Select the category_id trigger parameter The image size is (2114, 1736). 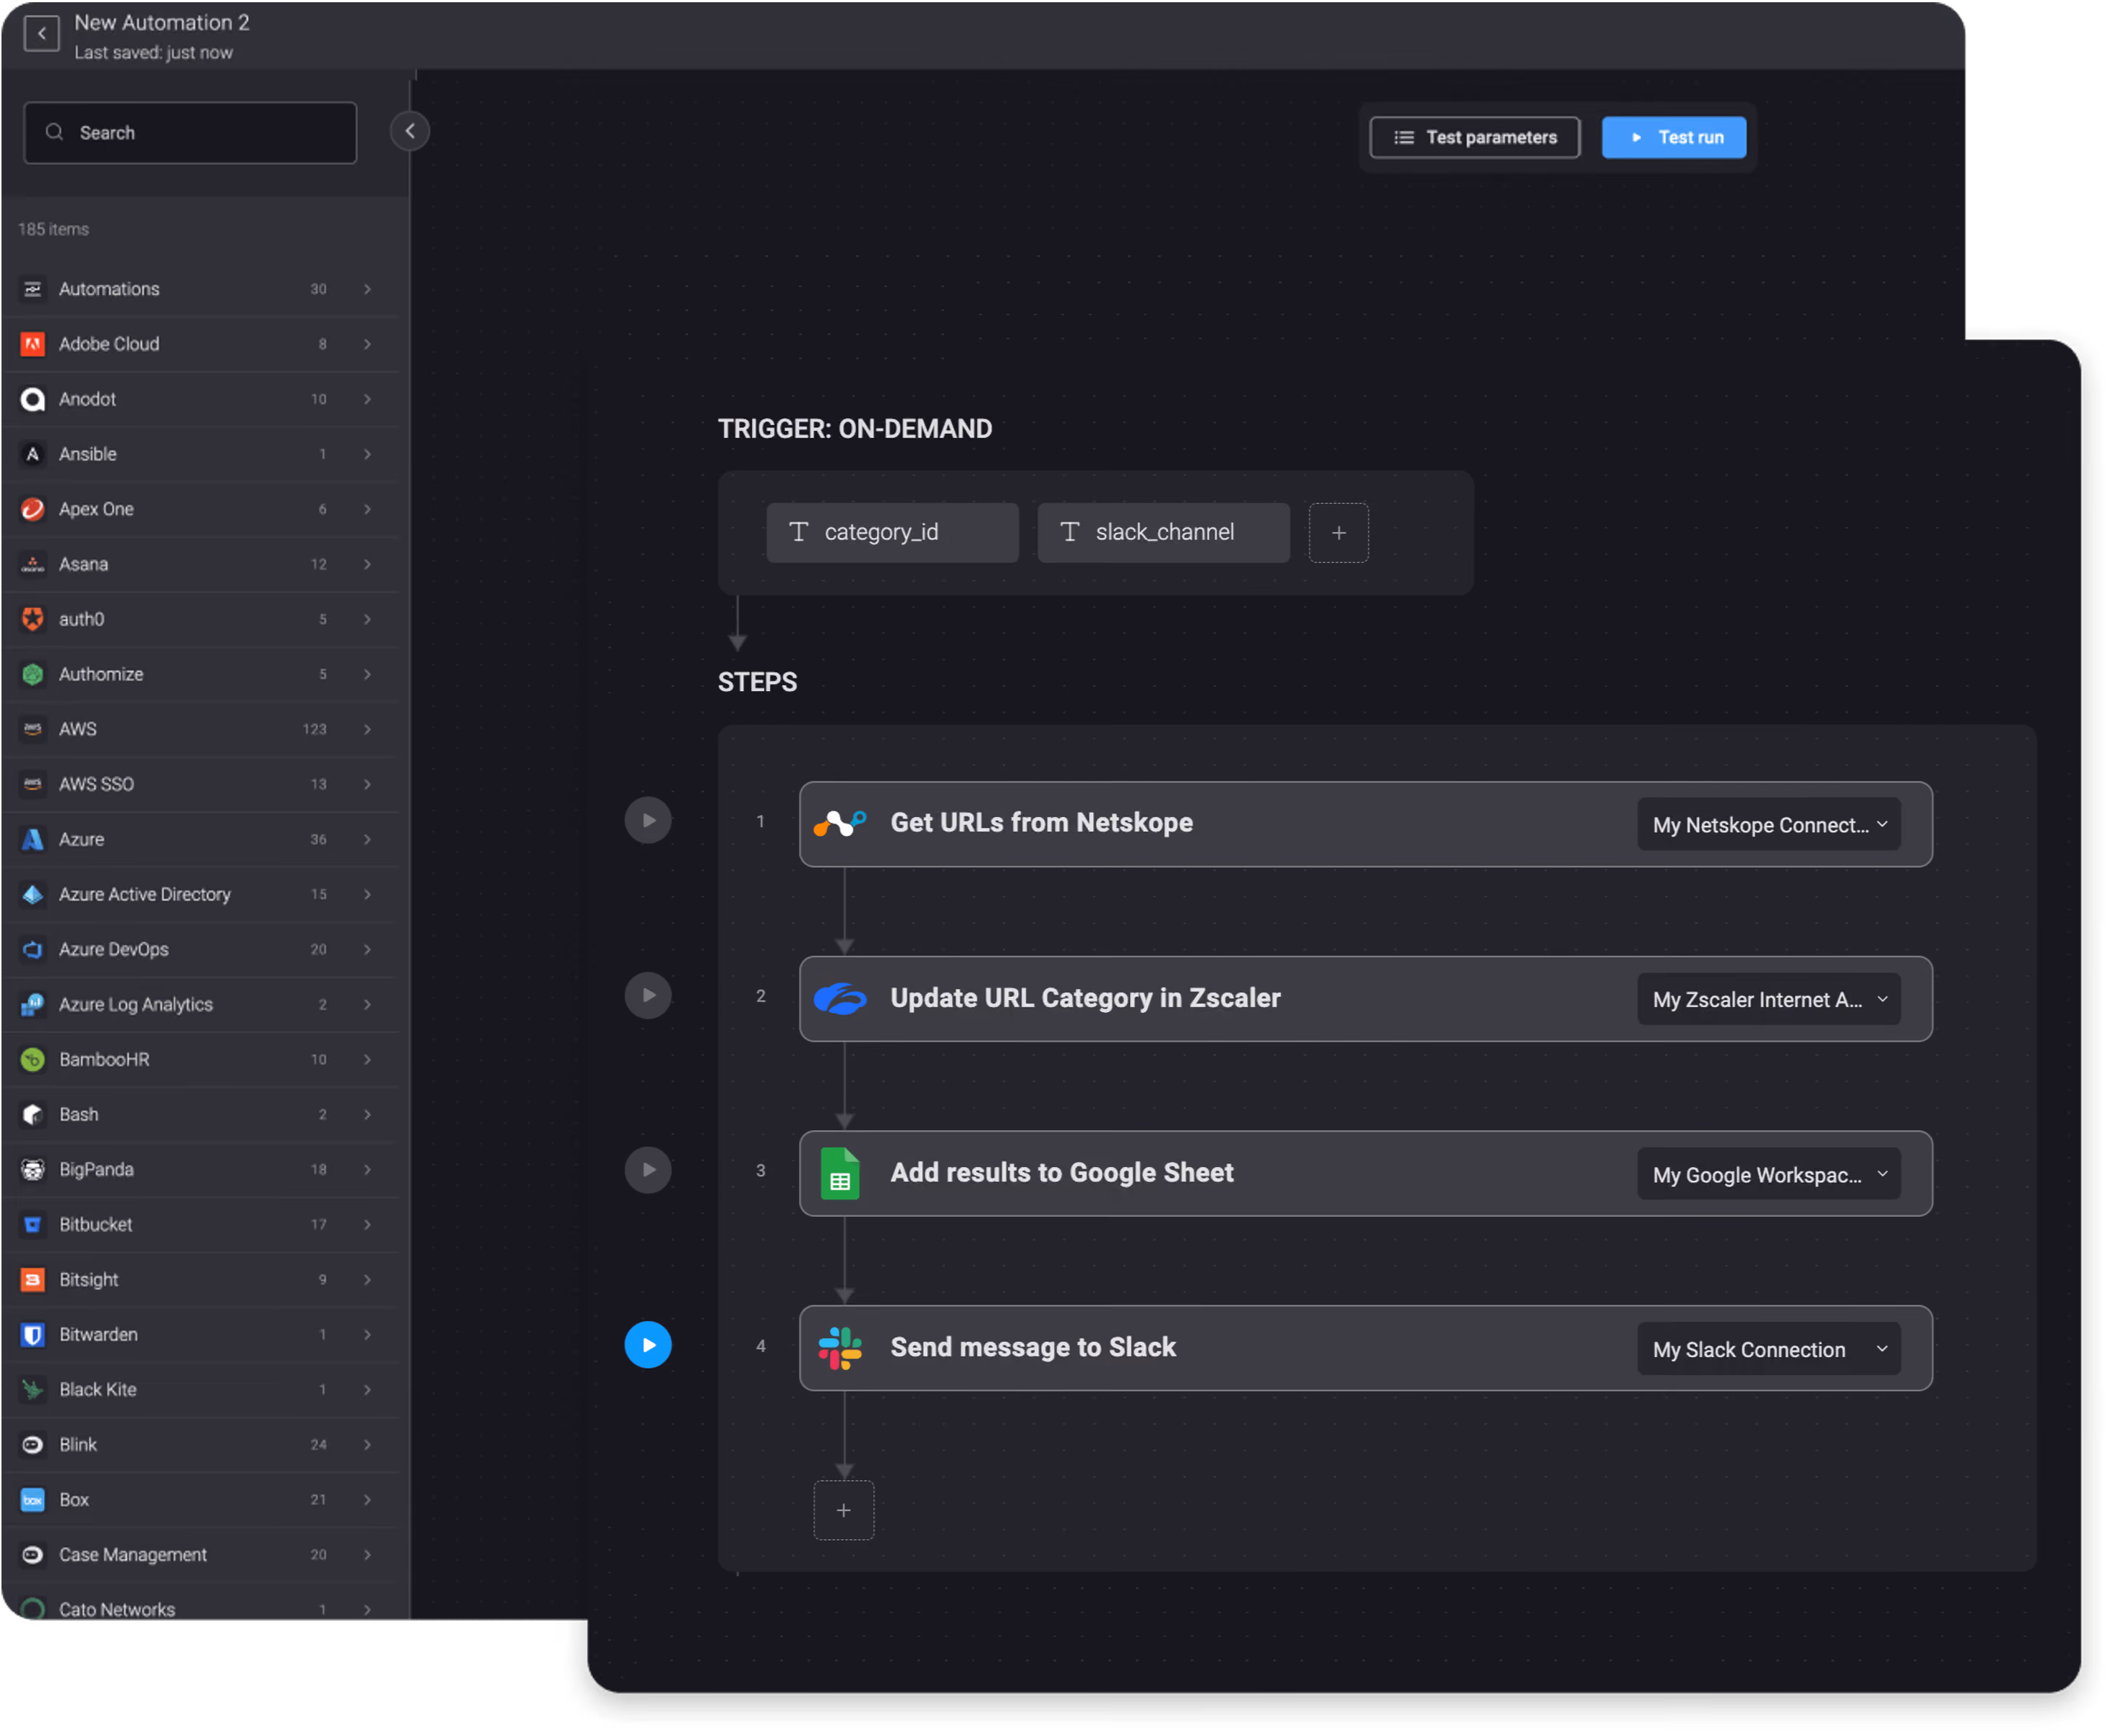tap(892, 532)
